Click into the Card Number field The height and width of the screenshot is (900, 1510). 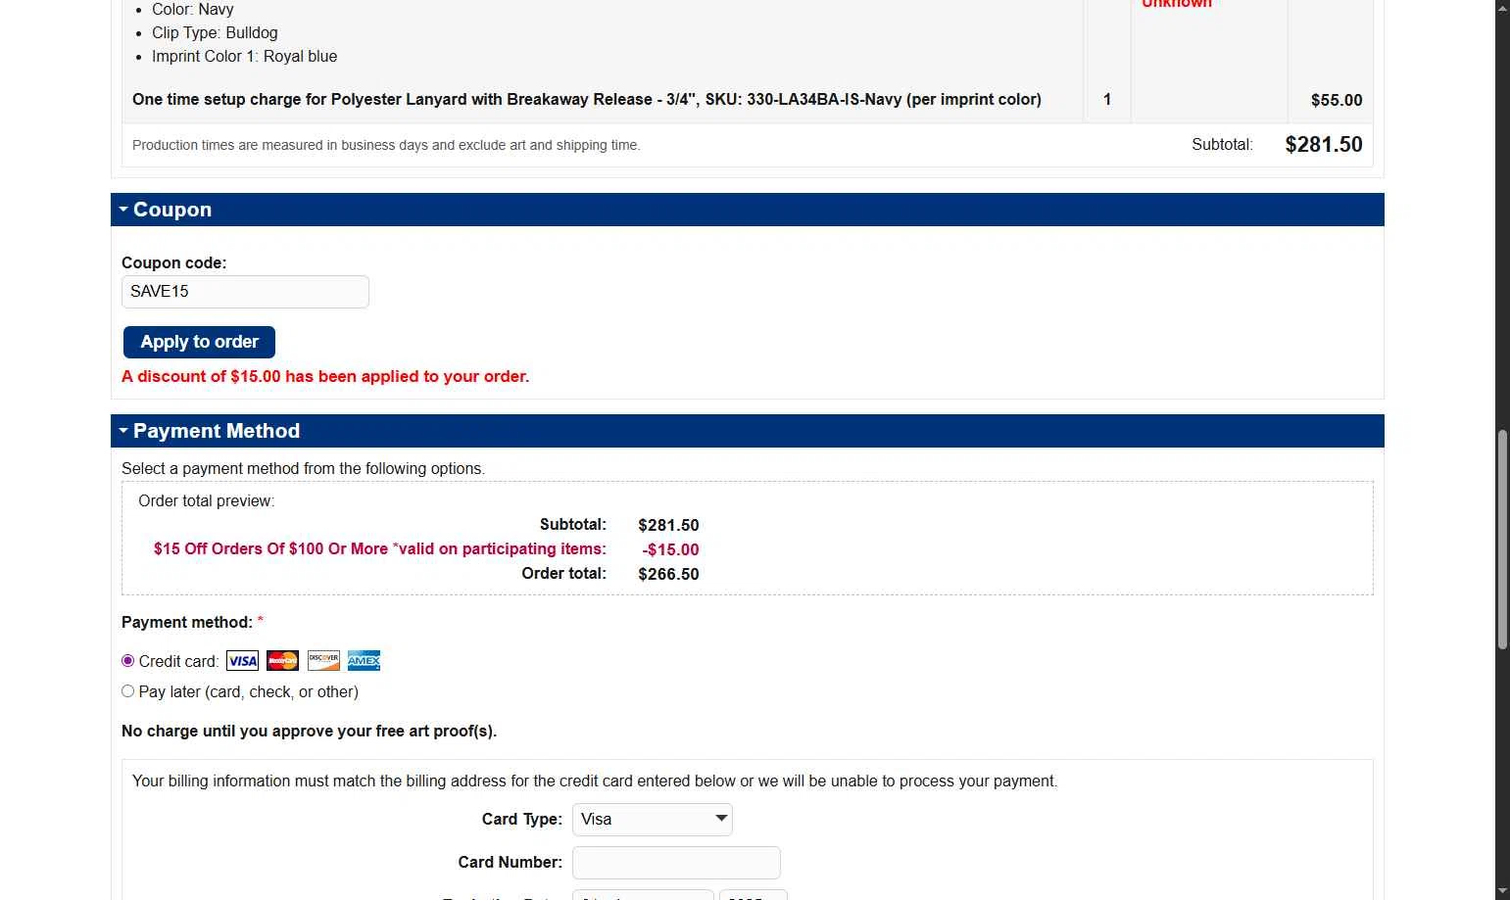click(x=676, y=863)
